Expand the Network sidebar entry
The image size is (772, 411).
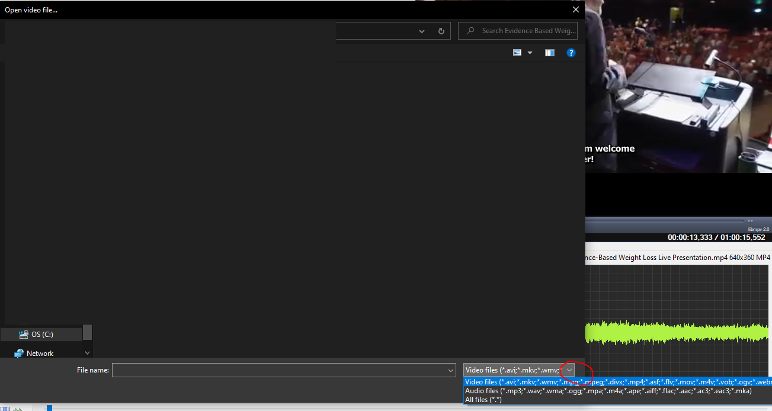[87, 353]
